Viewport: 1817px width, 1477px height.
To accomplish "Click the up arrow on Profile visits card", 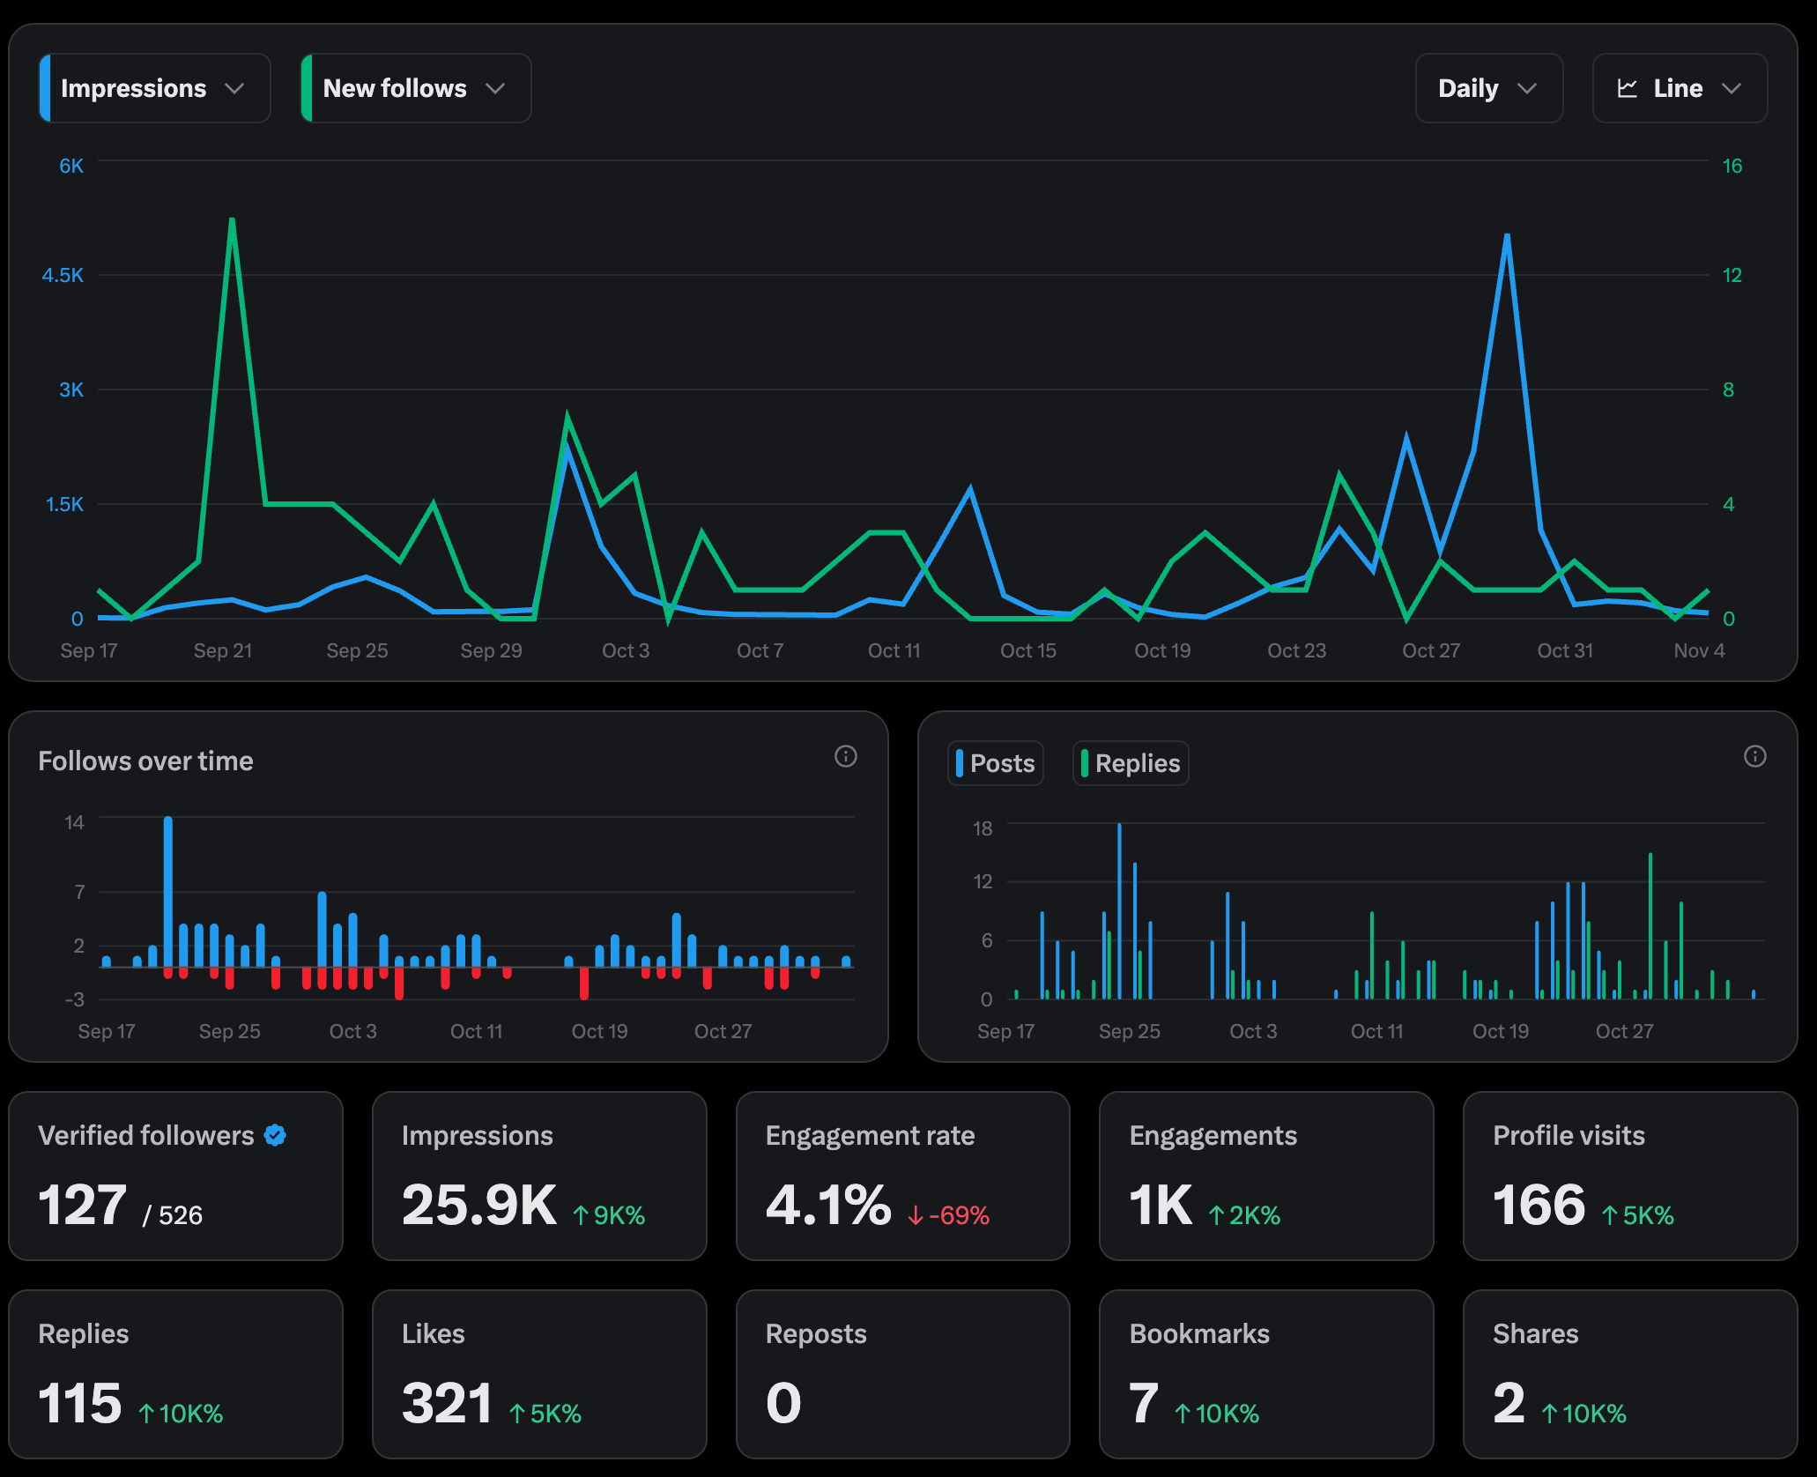I will tap(1609, 1216).
